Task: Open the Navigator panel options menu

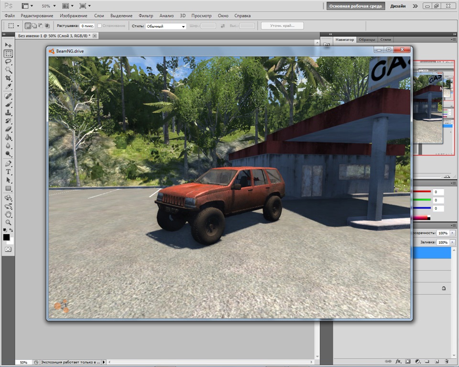Action: pos(454,40)
